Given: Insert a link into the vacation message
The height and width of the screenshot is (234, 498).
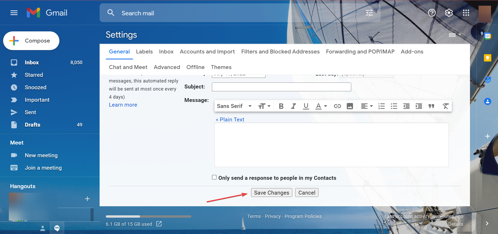Looking at the screenshot, I should coord(337,106).
